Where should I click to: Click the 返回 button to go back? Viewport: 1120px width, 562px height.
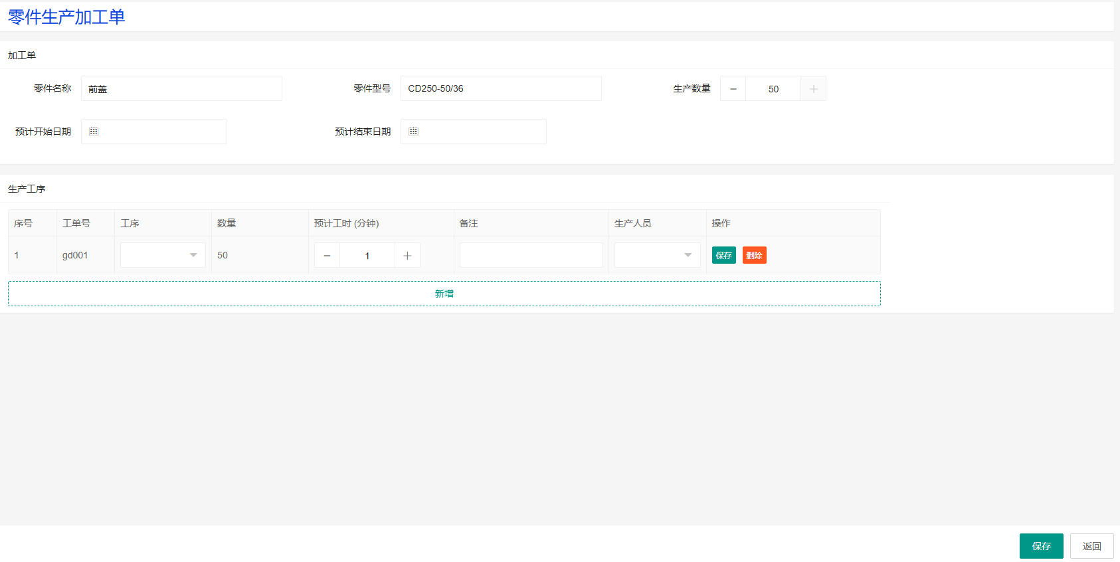[x=1092, y=546]
